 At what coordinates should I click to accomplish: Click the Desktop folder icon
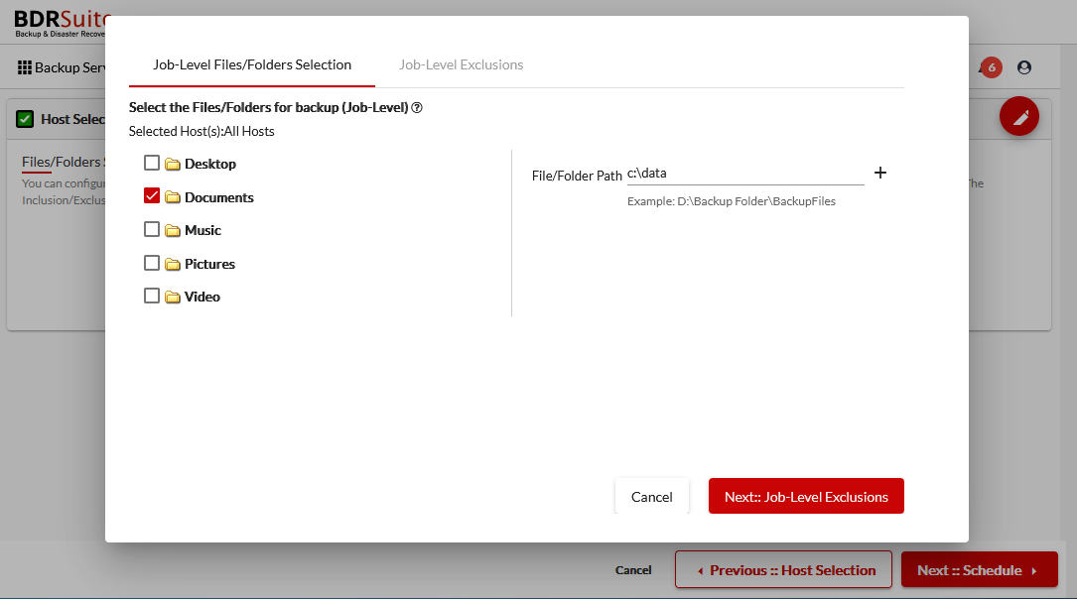(x=175, y=163)
